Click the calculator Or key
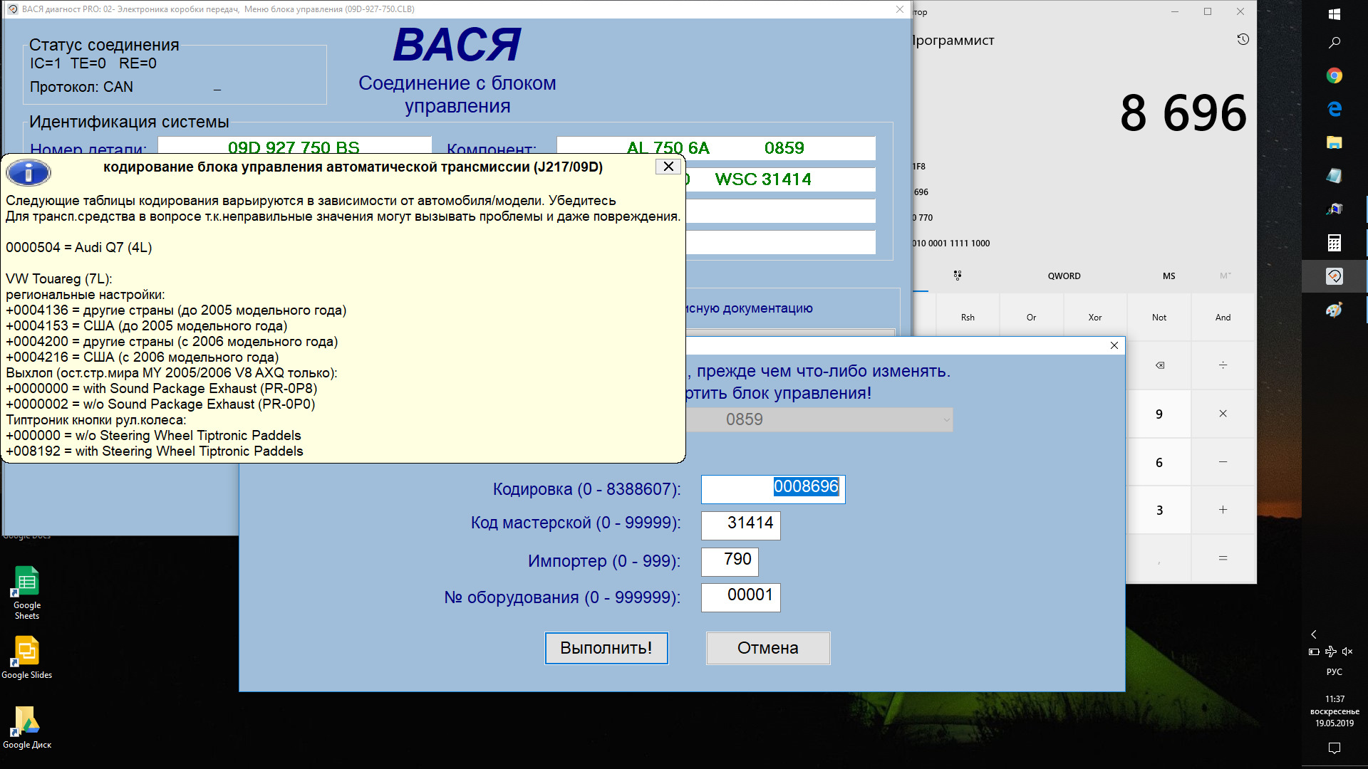Viewport: 1368px width, 769px height. pyautogui.click(x=1031, y=318)
